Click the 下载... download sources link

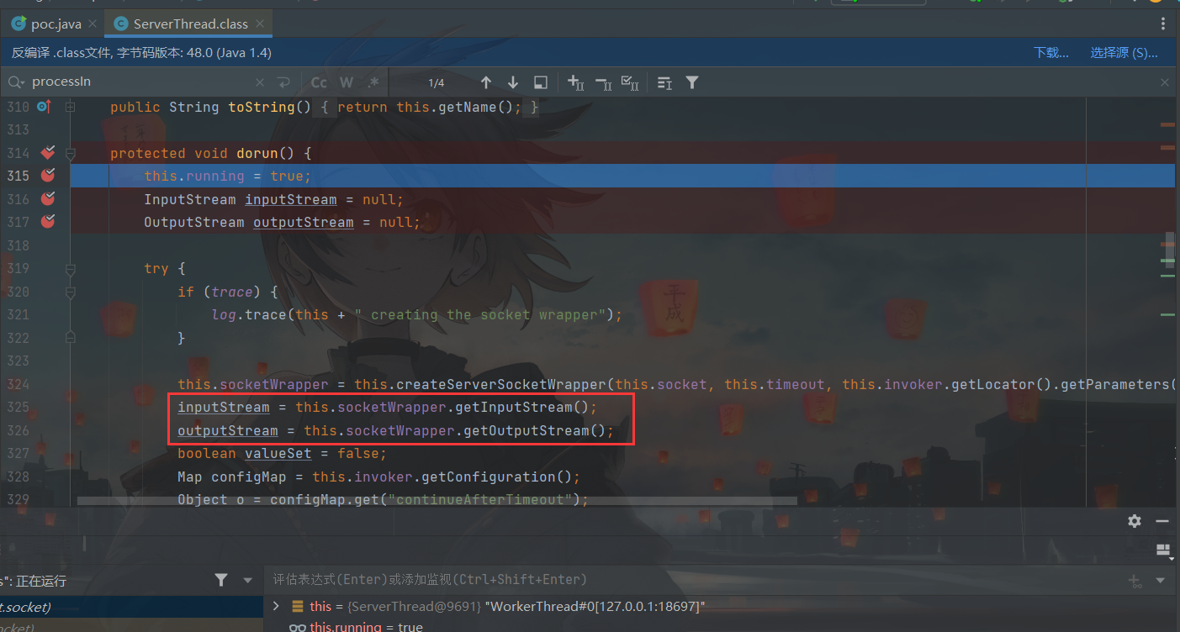[1050, 53]
